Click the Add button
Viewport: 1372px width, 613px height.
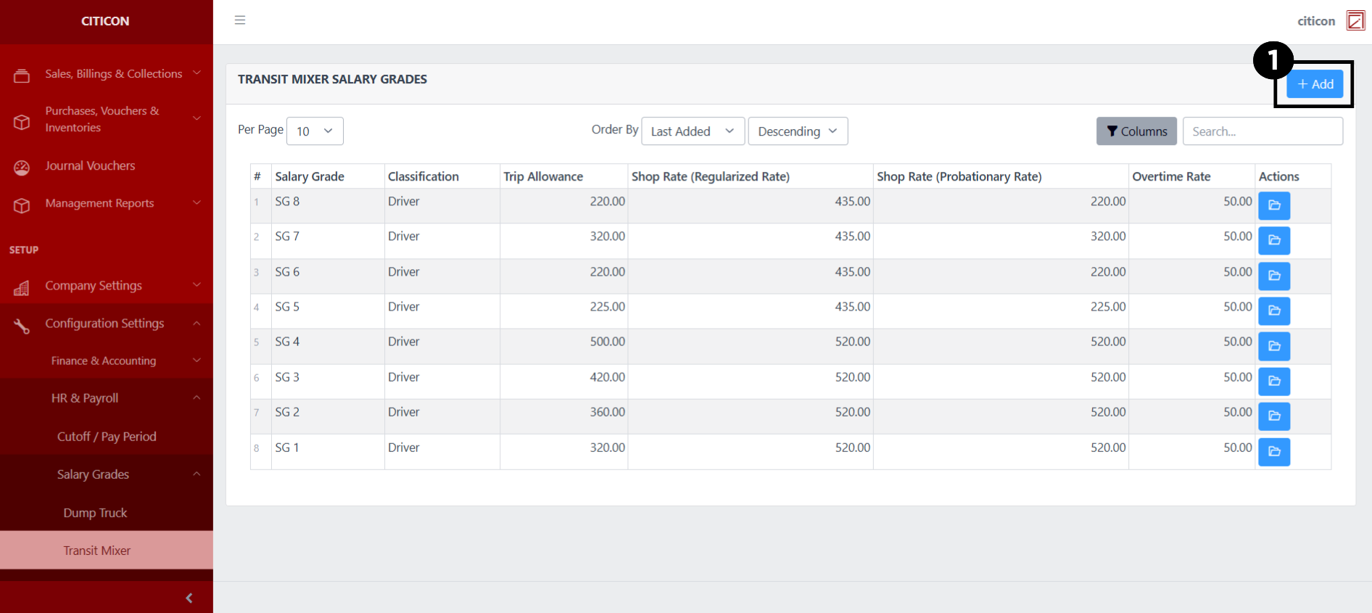click(x=1315, y=84)
